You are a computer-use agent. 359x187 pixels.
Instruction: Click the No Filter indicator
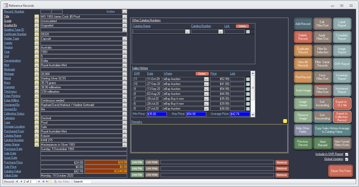pyautogui.click(x=61, y=182)
